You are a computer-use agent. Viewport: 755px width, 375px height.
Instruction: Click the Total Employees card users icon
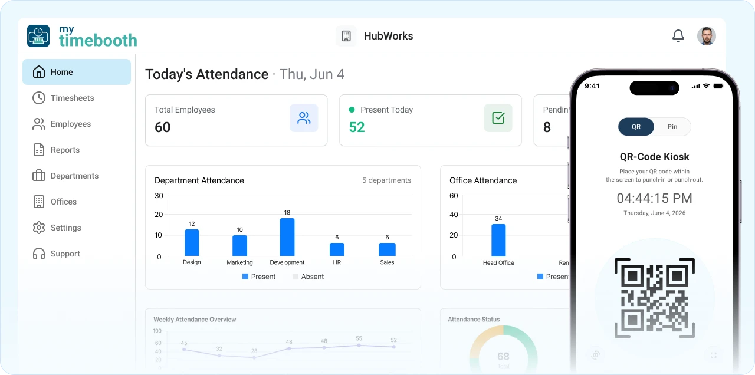[x=304, y=118]
